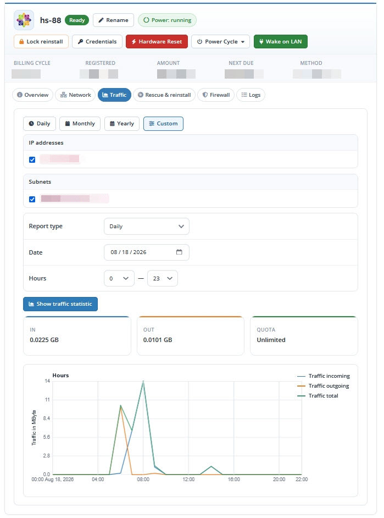Click the QUOTA Unlimited card
The image size is (384, 518).
tap(304, 335)
